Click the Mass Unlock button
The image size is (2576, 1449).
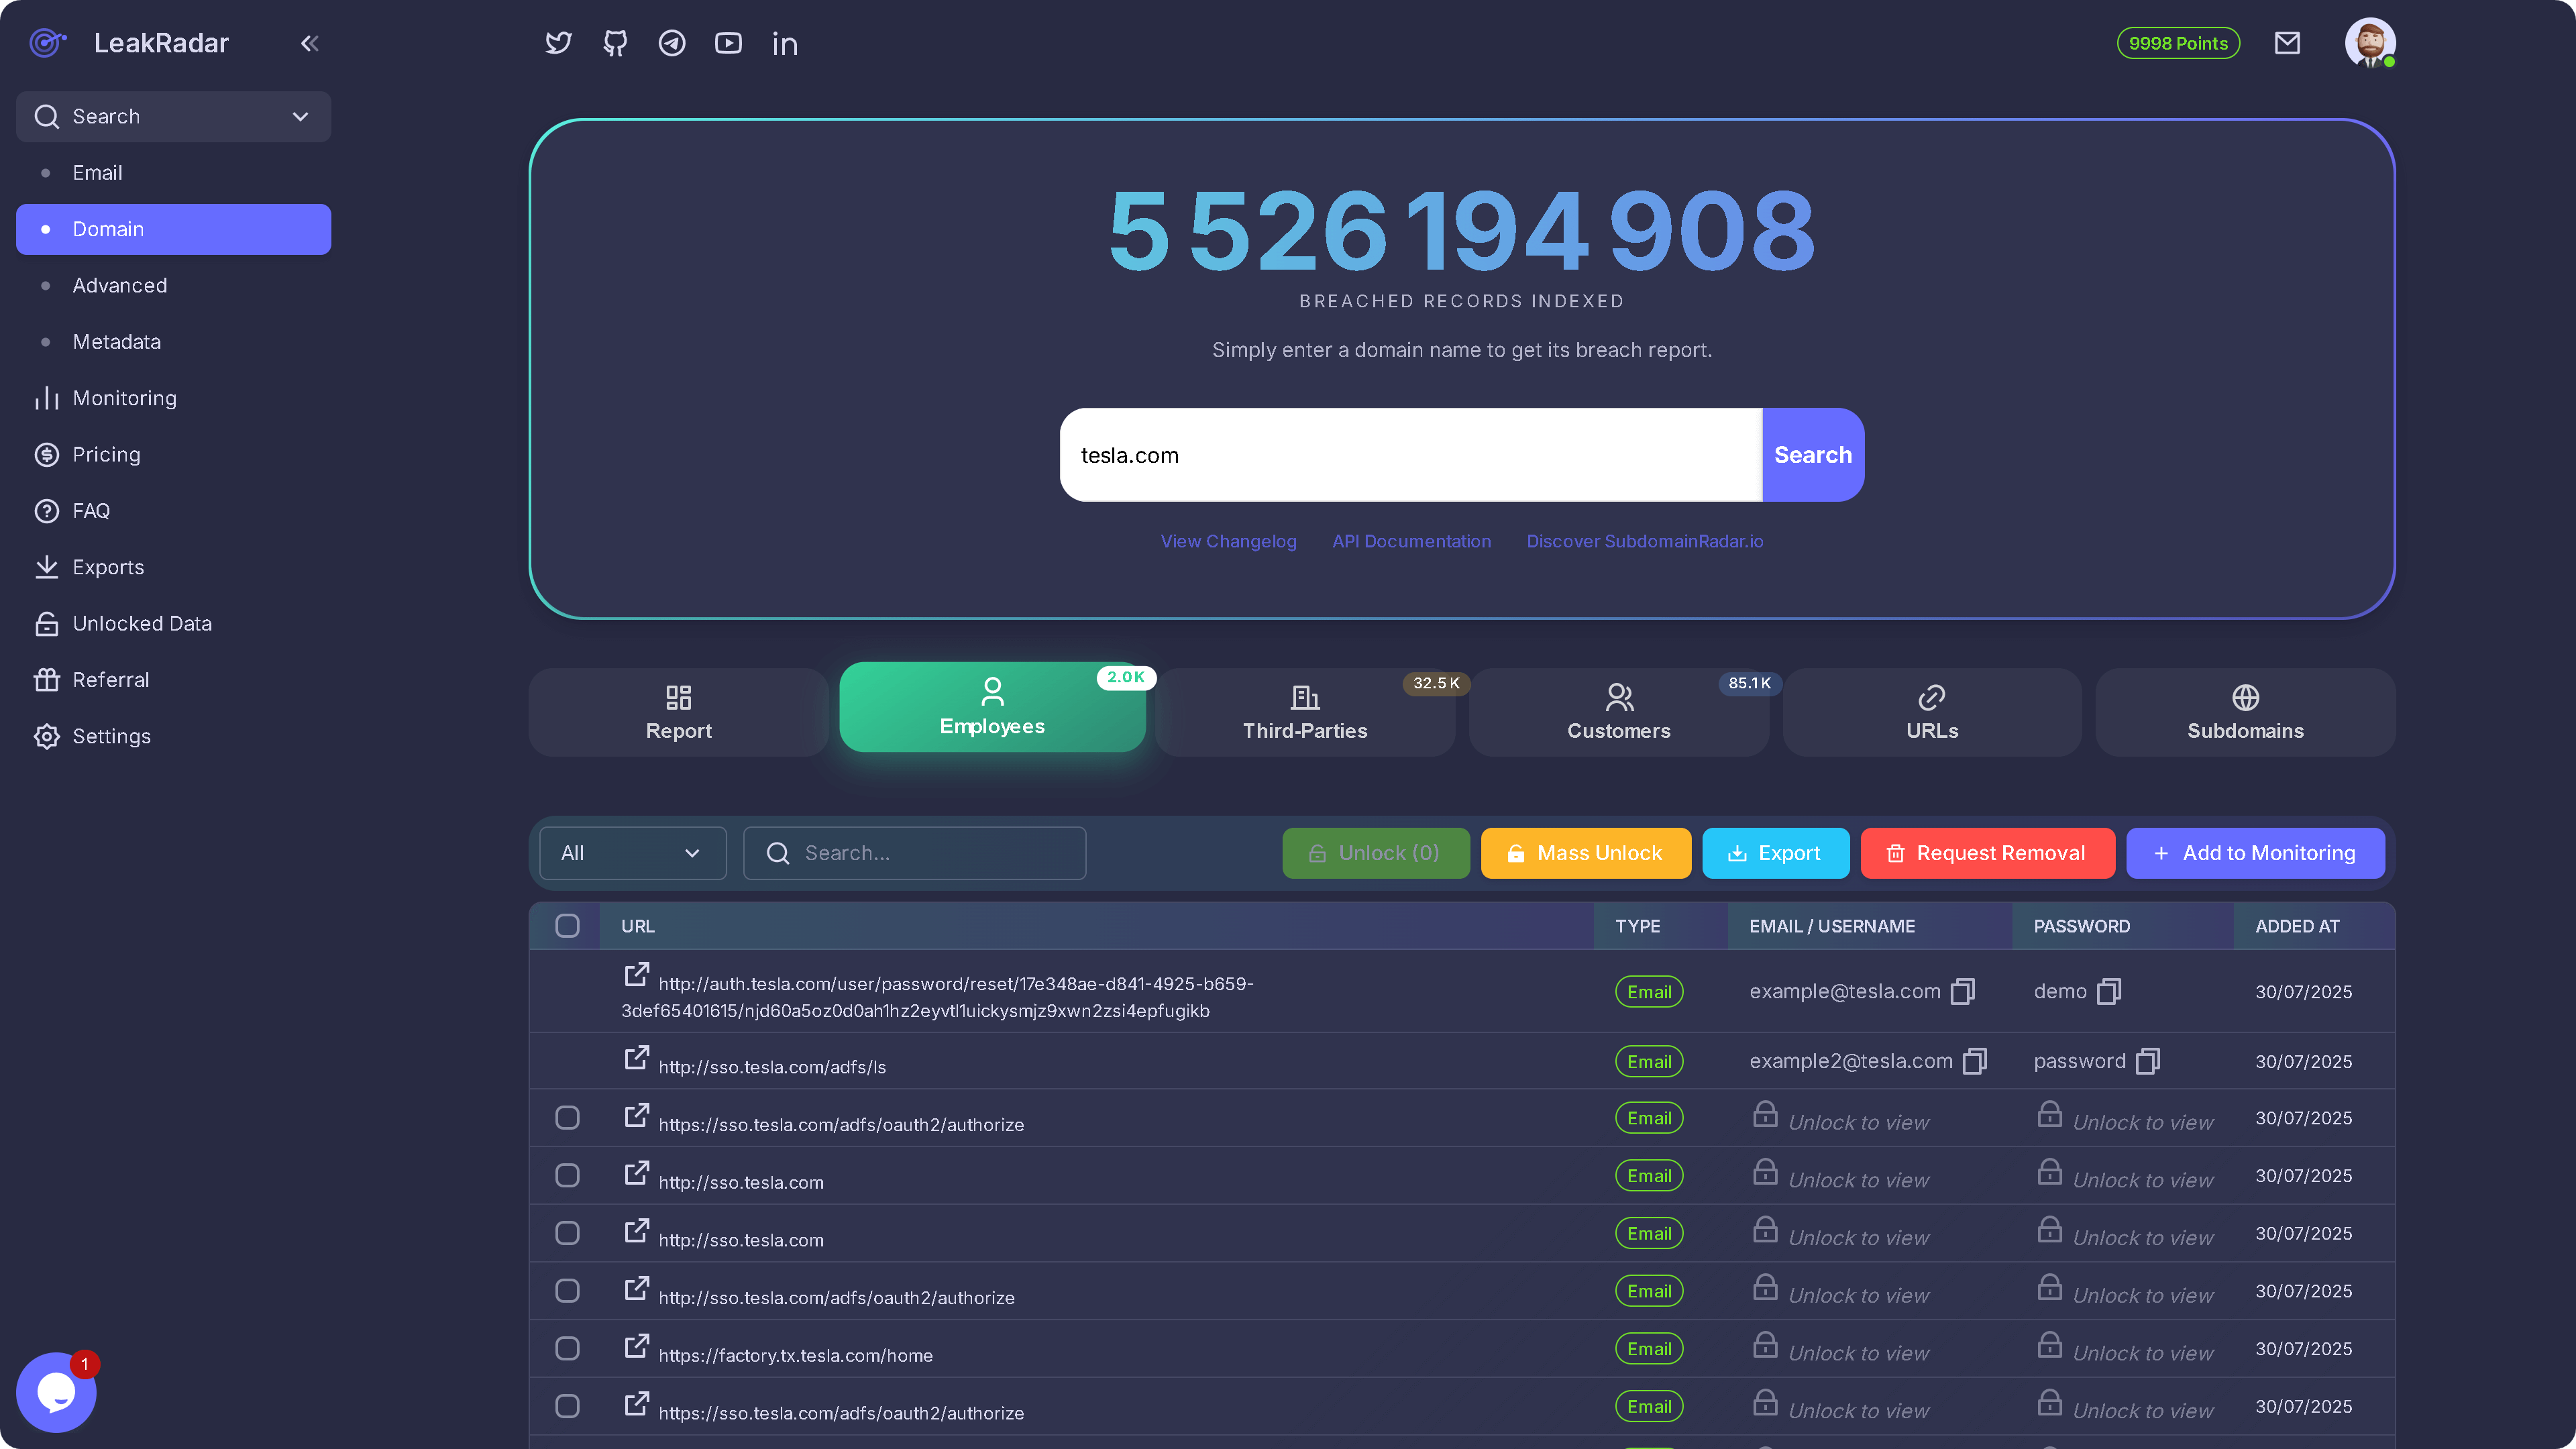click(x=1586, y=853)
